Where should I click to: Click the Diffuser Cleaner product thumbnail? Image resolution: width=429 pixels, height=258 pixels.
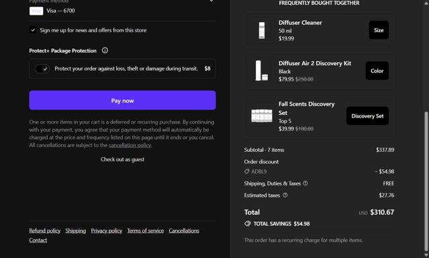click(x=262, y=30)
